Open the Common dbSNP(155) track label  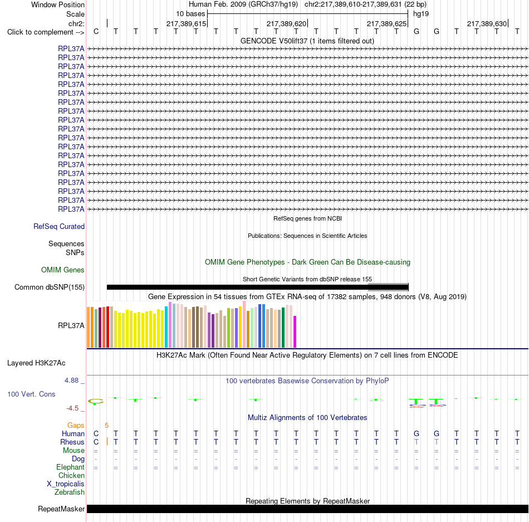tap(49, 287)
